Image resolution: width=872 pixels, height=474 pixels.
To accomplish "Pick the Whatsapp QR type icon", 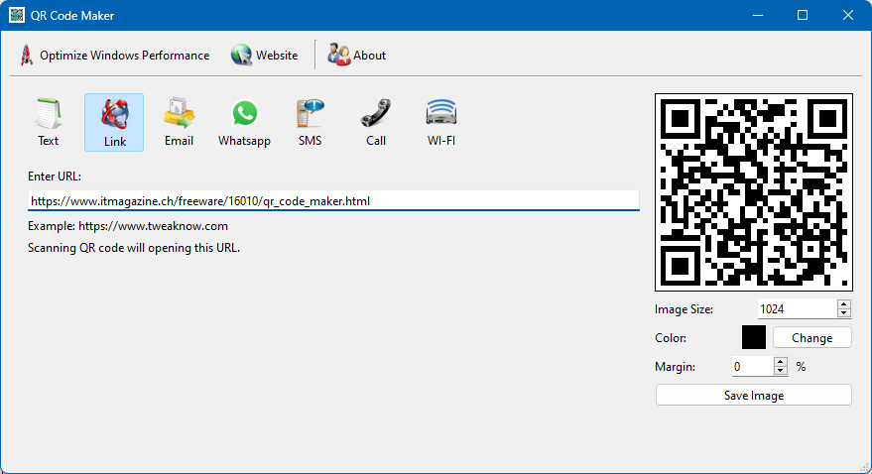I will pos(244,122).
